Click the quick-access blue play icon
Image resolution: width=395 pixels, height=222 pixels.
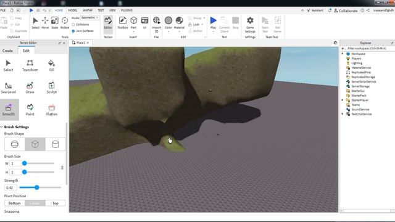point(31,10)
